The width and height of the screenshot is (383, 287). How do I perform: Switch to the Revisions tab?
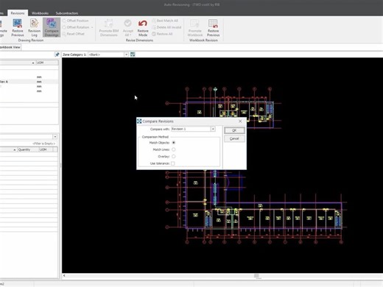pos(18,13)
